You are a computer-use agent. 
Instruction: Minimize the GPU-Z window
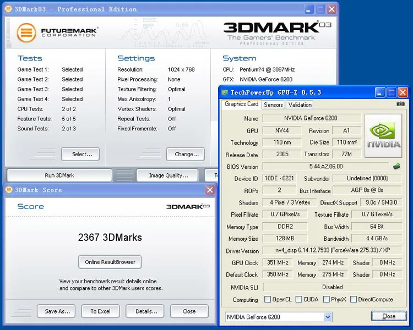(x=380, y=92)
